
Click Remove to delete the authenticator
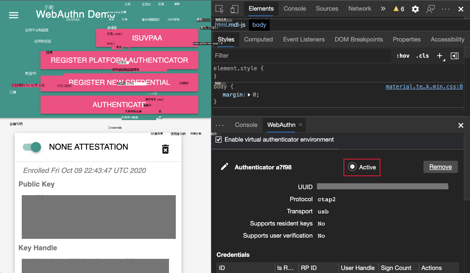[440, 167]
